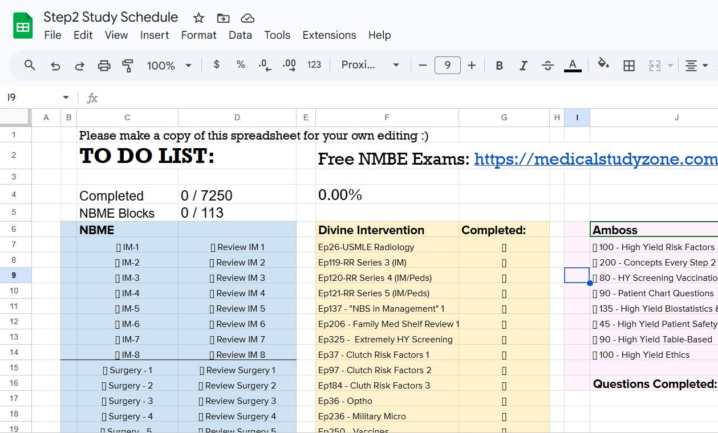This screenshot has height=433, width=718.
Task: Click the undo arrow icon
Action: tap(55, 66)
